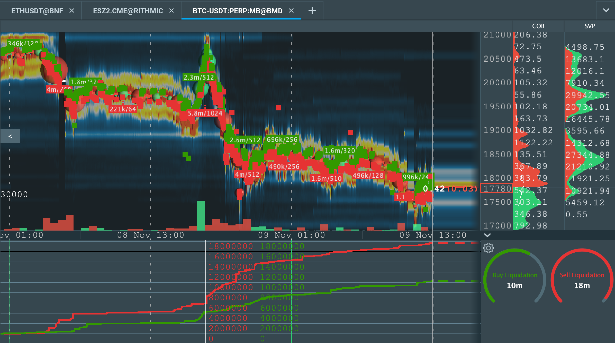This screenshot has width=615, height=343.
Task: Click the 5.8m/1024 liquidation bubble label
Action: (205, 113)
